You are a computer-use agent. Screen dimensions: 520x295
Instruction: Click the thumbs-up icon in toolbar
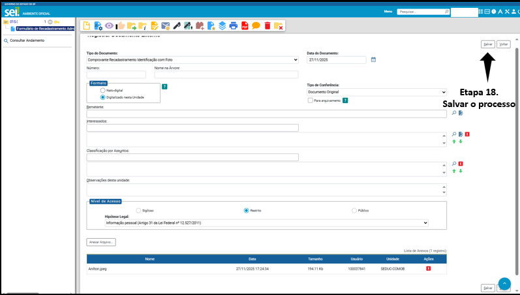pyautogui.click(x=121, y=26)
